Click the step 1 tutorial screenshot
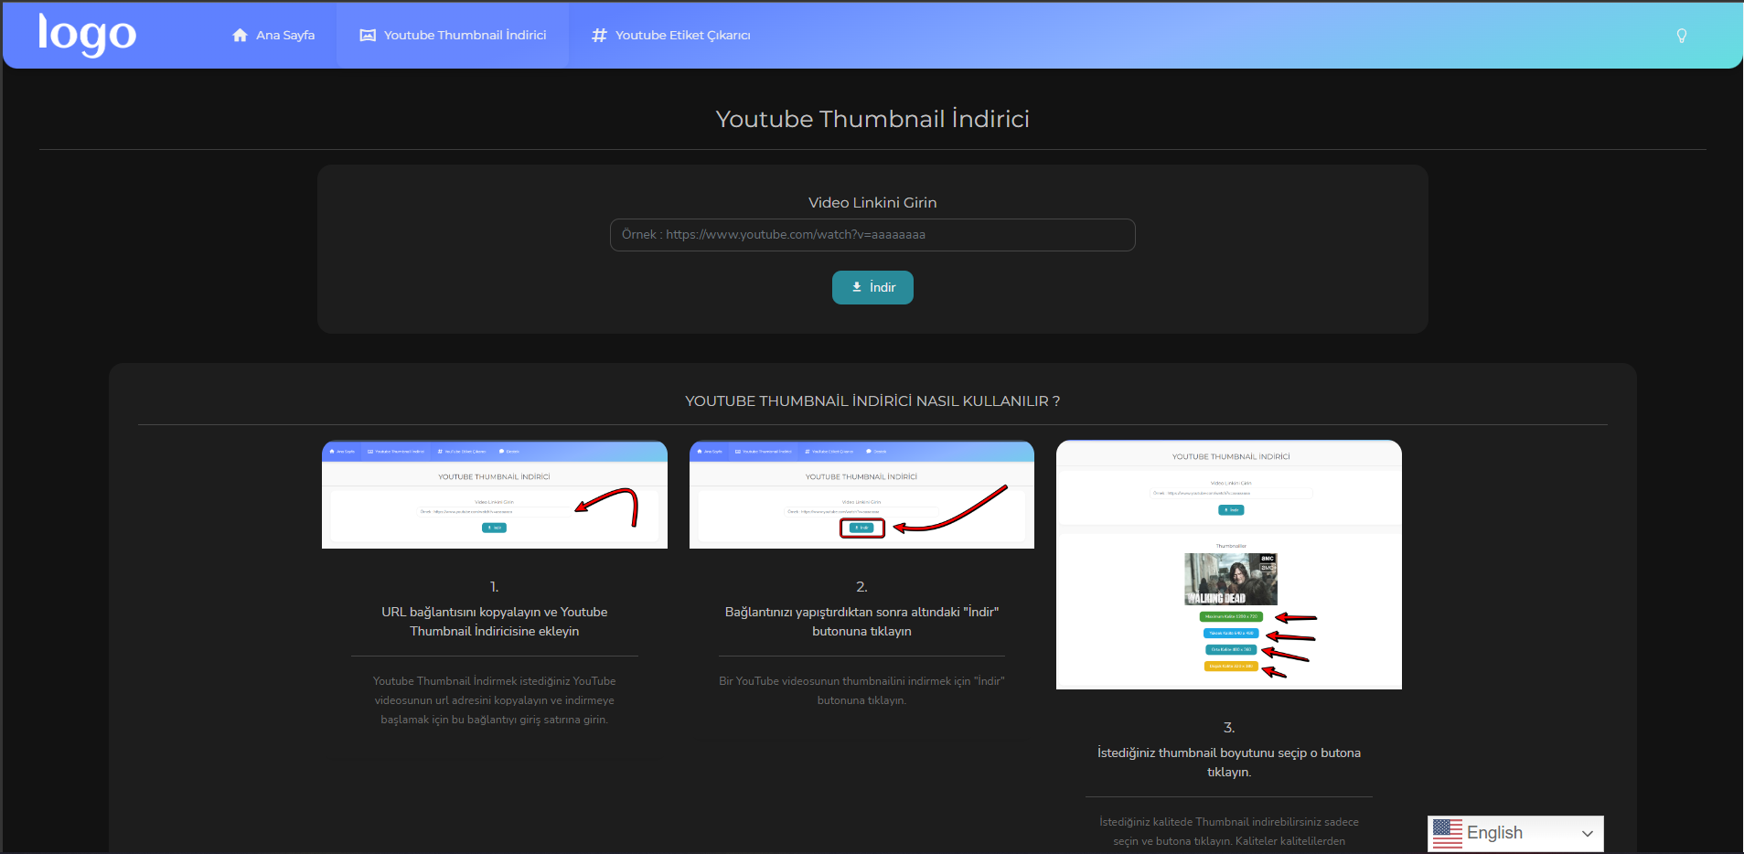 click(x=495, y=495)
